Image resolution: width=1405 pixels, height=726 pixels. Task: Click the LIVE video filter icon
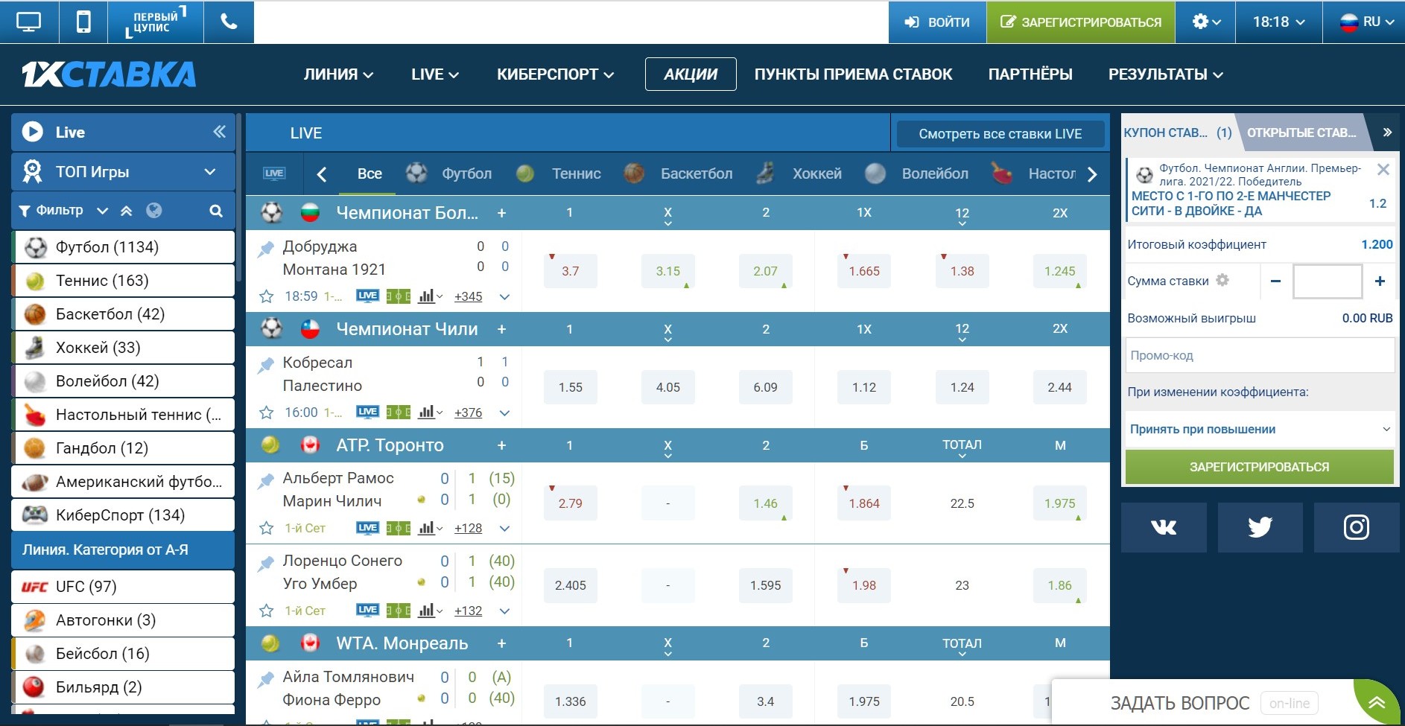pos(274,173)
